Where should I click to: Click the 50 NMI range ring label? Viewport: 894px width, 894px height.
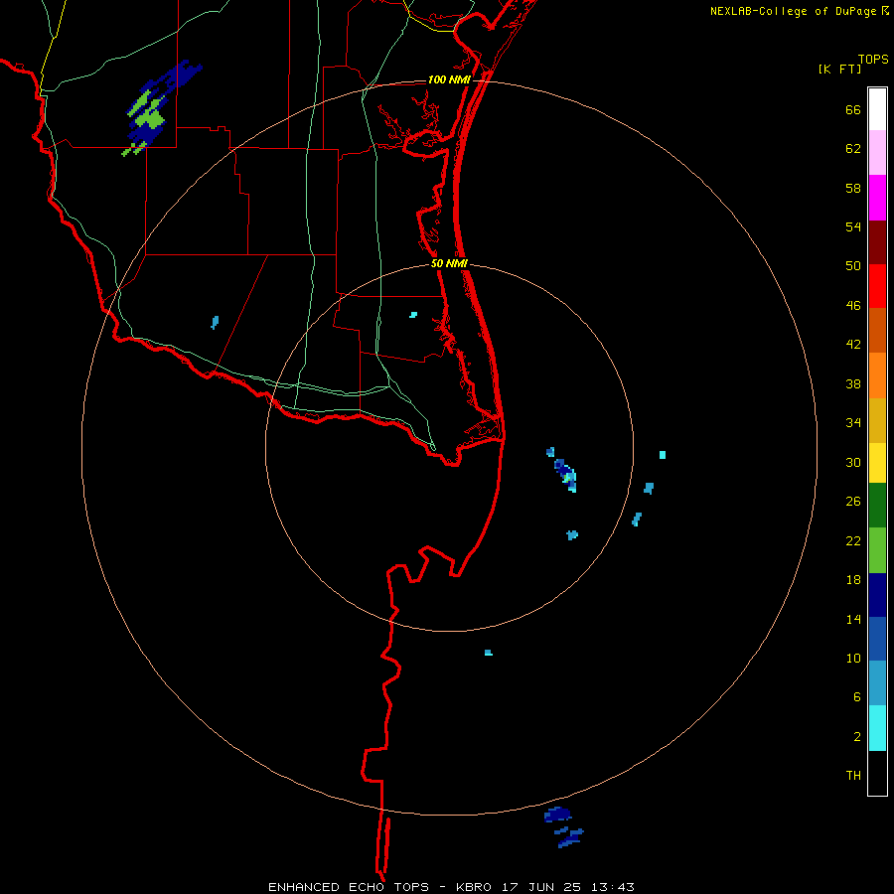[x=449, y=263]
